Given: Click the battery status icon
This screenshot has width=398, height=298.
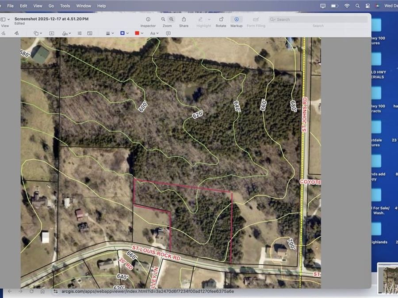Looking at the screenshot, I should coord(335,6).
